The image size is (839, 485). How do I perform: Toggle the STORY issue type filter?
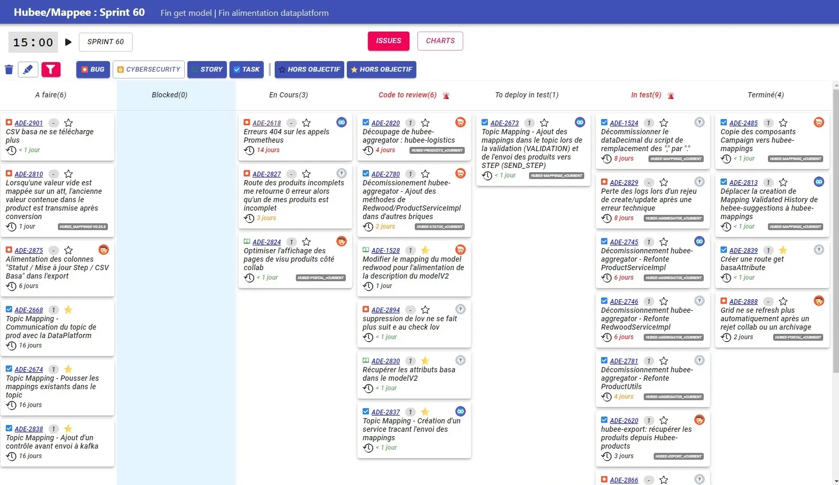point(207,70)
